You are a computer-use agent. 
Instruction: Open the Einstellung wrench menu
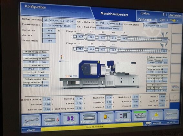point(31,121)
